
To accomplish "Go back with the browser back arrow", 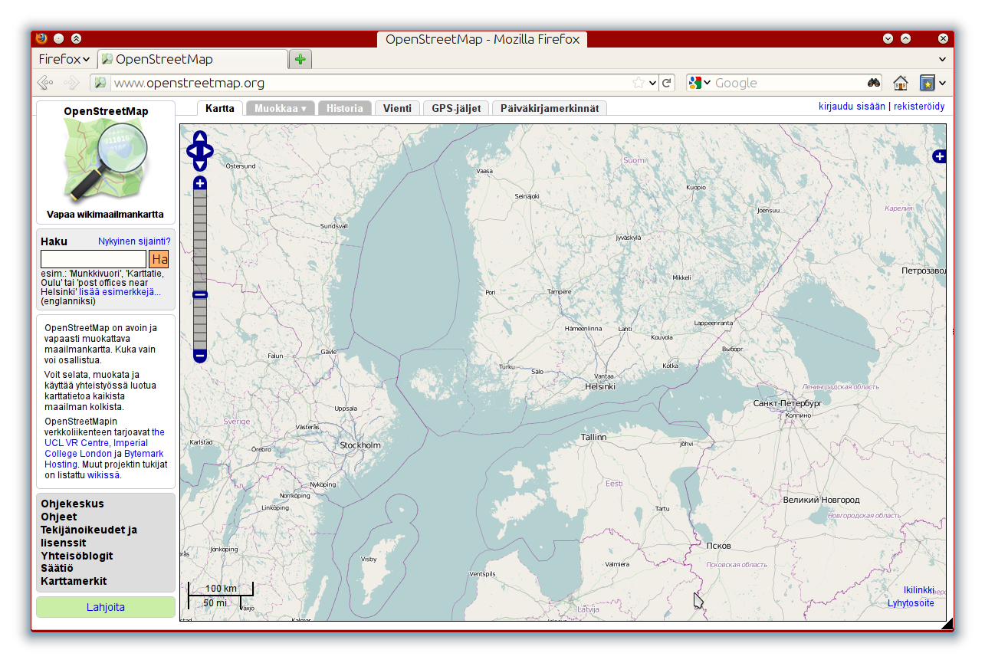I will [45, 83].
